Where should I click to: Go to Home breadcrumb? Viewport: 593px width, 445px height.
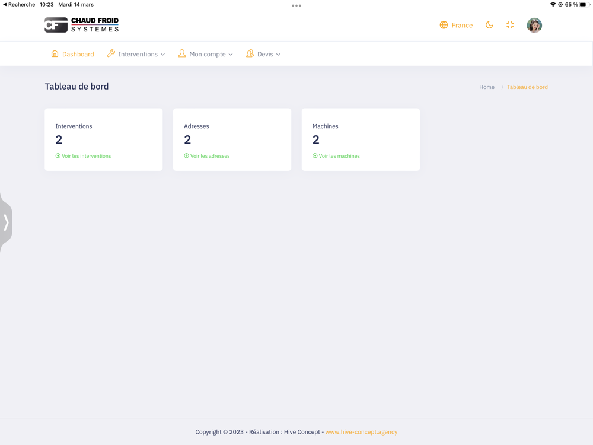(487, 87)
